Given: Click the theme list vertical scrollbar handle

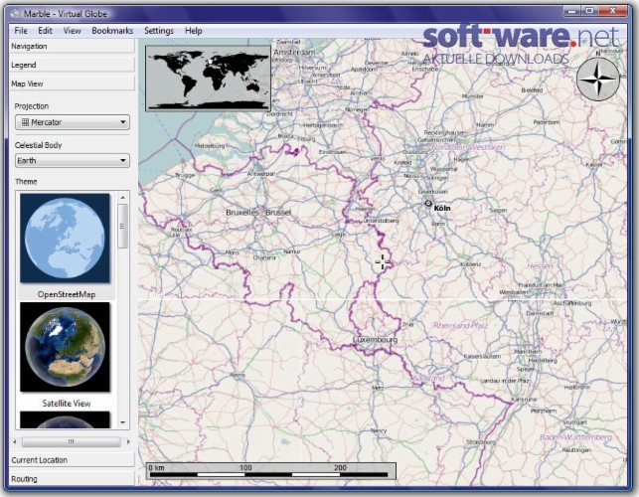Looking at the screenshot, I should coord(122,226).
